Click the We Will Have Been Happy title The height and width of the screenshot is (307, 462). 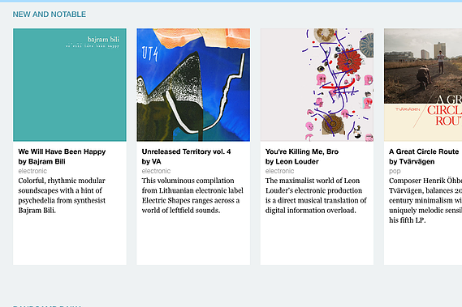(62, 151)
